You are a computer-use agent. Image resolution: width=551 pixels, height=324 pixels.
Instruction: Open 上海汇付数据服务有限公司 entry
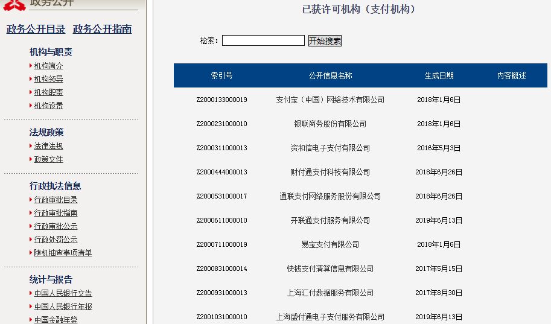(330, 293)
